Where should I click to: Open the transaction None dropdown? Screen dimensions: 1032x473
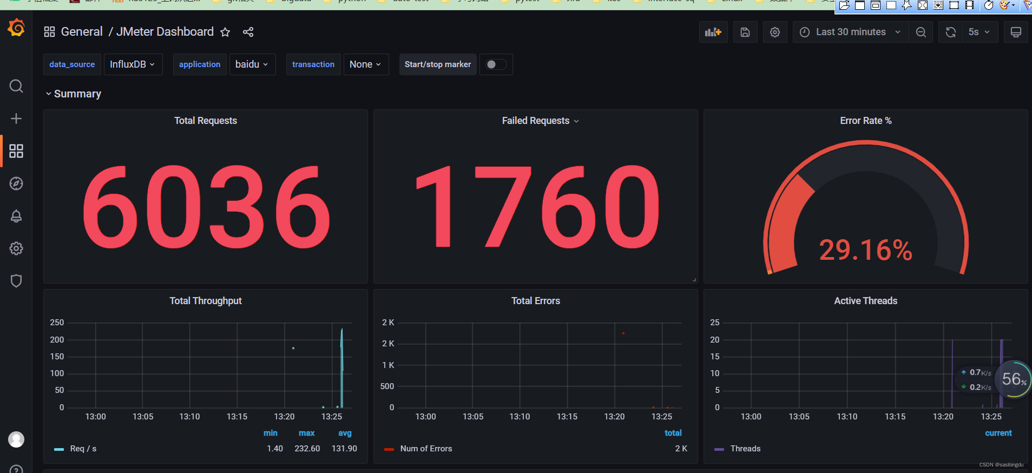(x=366, y=64)
